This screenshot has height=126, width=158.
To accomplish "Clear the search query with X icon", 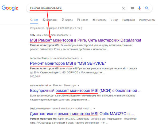I will (124, 8).
